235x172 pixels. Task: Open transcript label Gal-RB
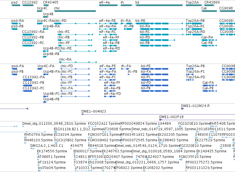click(207, 43)
